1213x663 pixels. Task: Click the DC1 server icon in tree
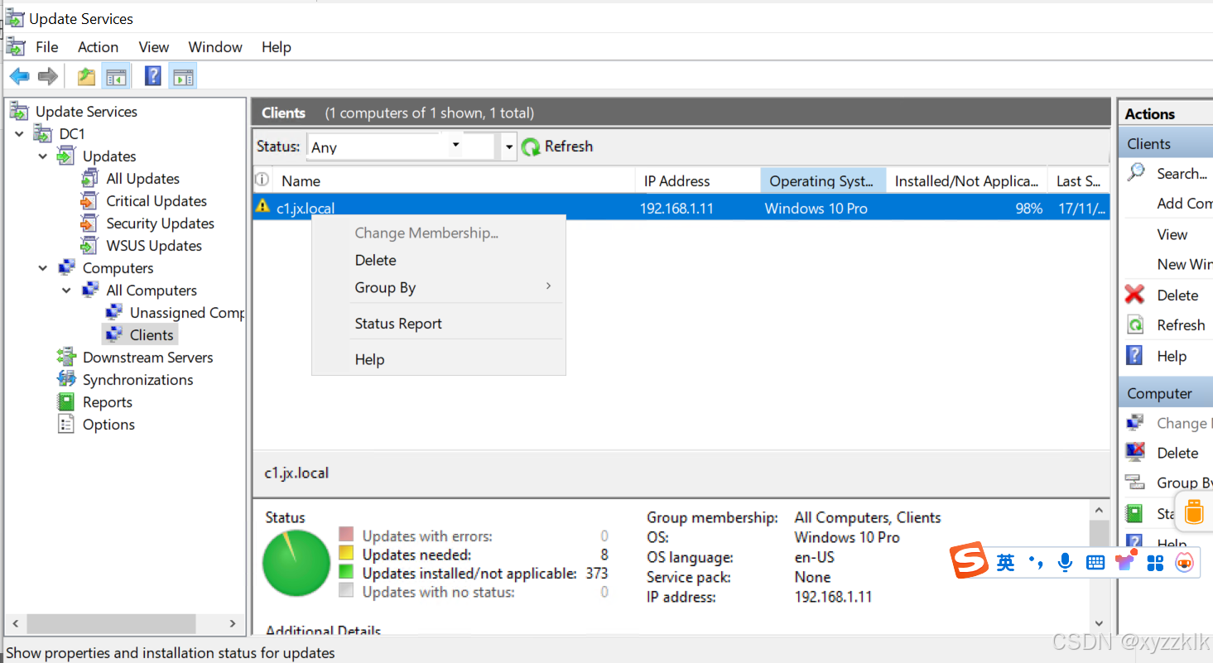tap(42, 133)
